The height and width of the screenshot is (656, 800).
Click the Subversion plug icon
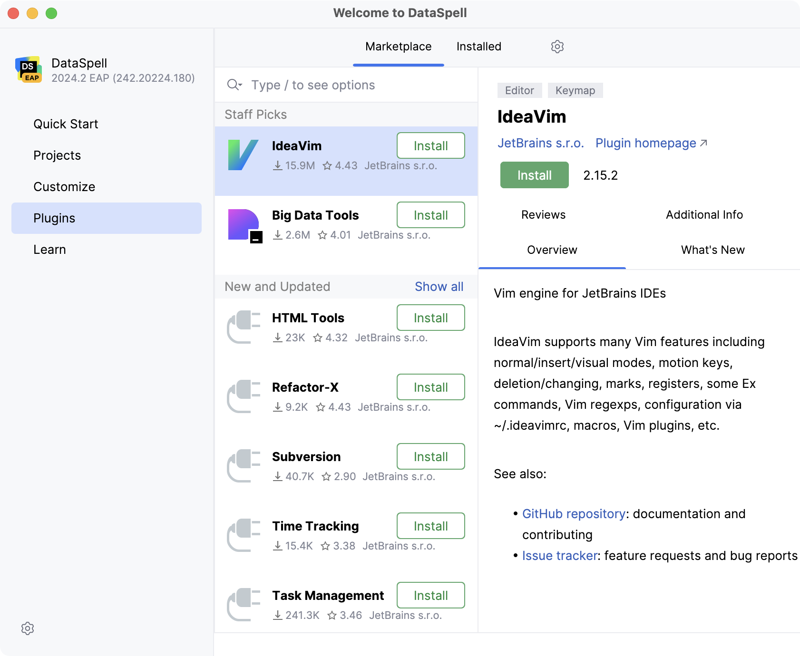tap(244, 466)
